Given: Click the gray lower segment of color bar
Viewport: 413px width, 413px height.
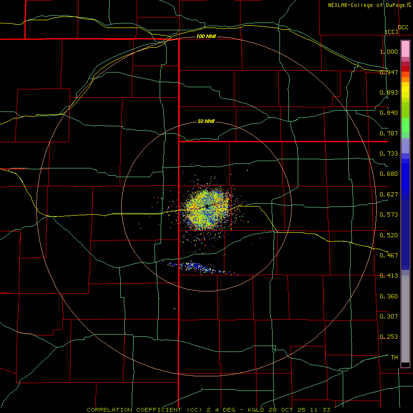Looking at the screenshot, I should 405,319.
